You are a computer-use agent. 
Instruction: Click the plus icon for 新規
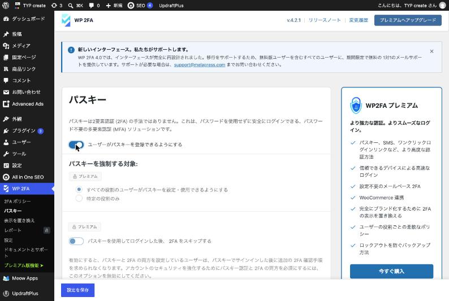[x=108, y=6]
